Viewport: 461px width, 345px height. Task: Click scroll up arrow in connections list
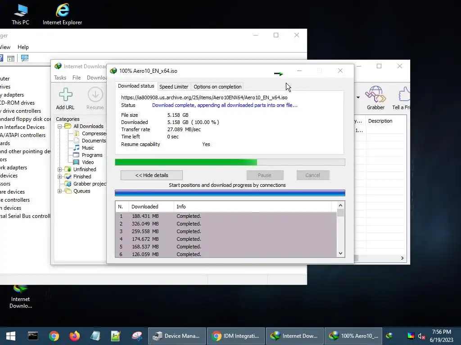tap(340, 205)
